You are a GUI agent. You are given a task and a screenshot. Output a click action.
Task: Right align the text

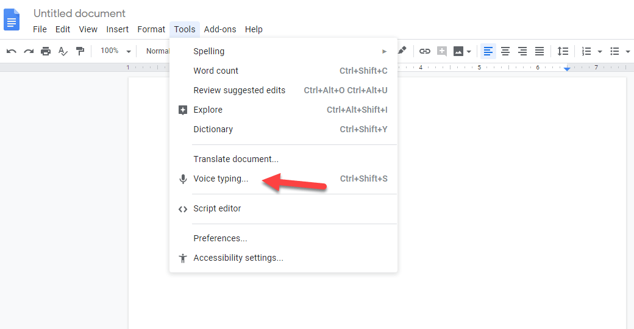(522, 51)
